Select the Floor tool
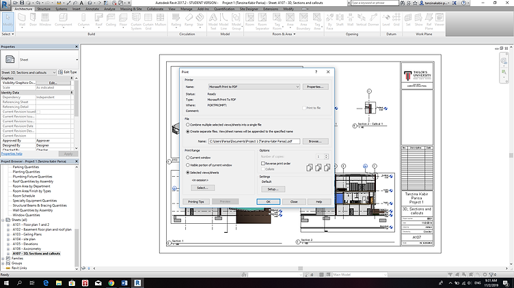 pos(123,20)
